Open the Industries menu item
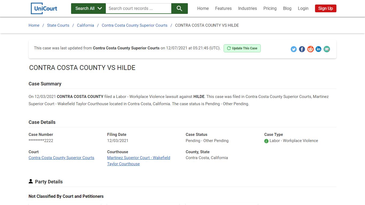365x205 pixels. coord(247,8)
